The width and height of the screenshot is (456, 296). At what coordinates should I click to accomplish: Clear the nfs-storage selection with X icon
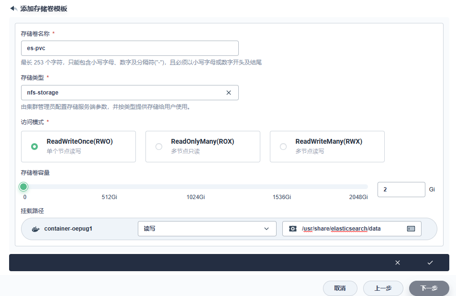click(228, 93)
